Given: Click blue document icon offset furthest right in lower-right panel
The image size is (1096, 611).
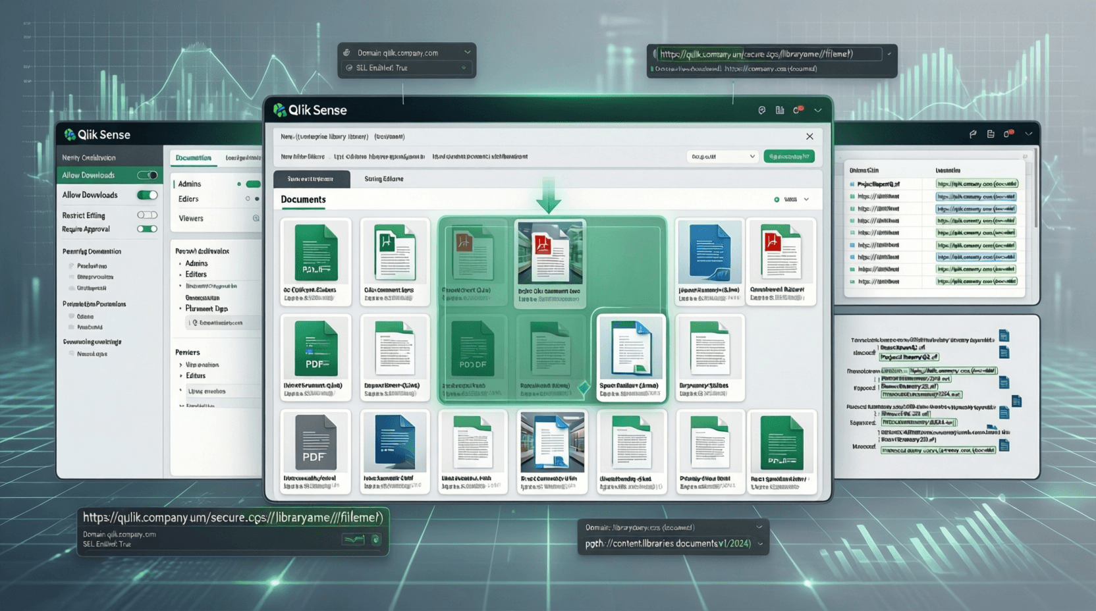Looking at the screenshot, I should pos(1017,401).
